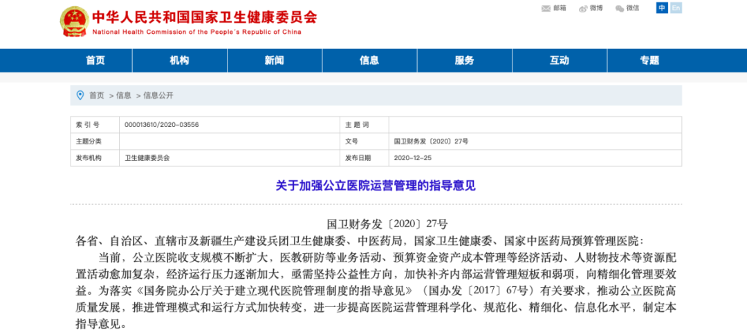Go to 首页 in the breadcrumb
This screenshot has height=332, width=747.
click(x=97, y=96)
